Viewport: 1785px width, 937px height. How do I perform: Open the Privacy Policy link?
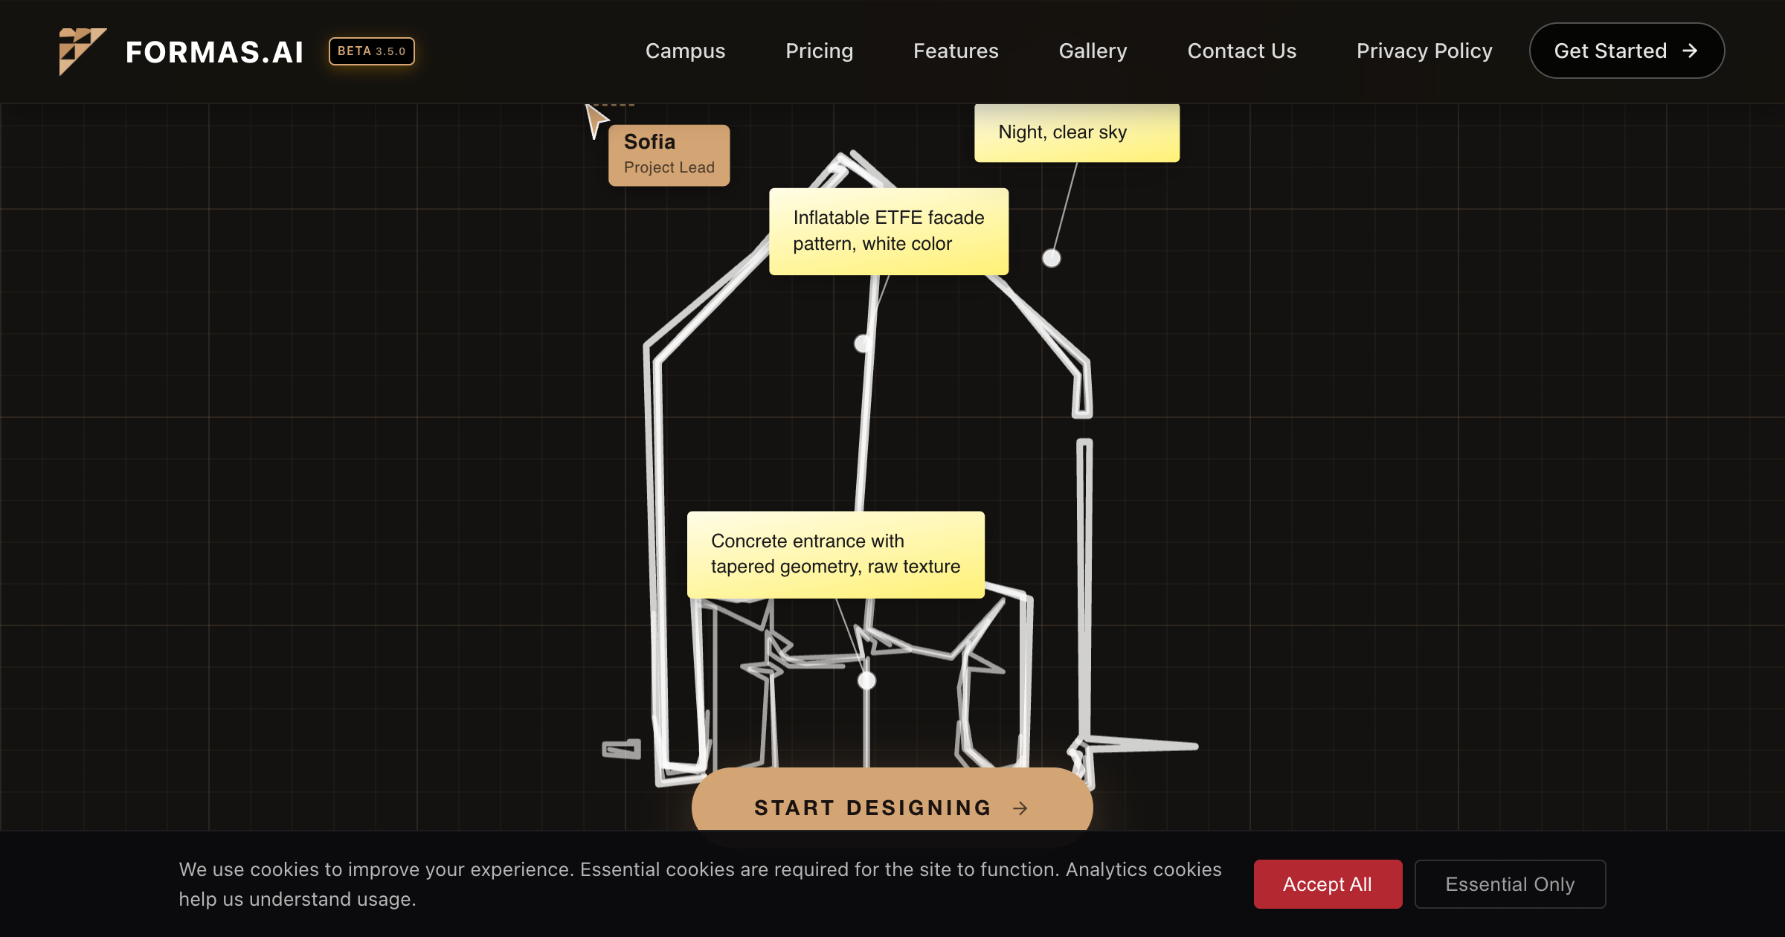[x=1424, y=51]
